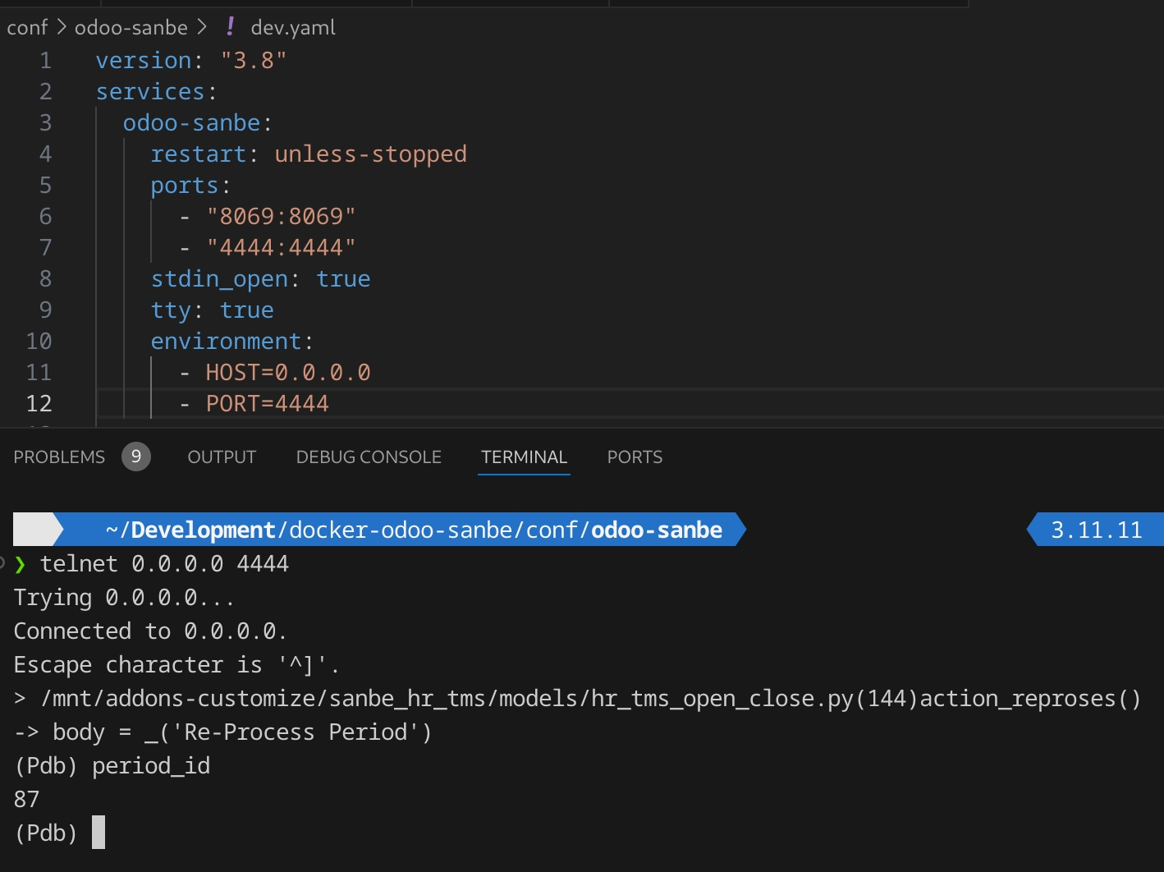Open the PORTS tab
The width and height of the screenshot is (1164, 872).
point(634,457)
